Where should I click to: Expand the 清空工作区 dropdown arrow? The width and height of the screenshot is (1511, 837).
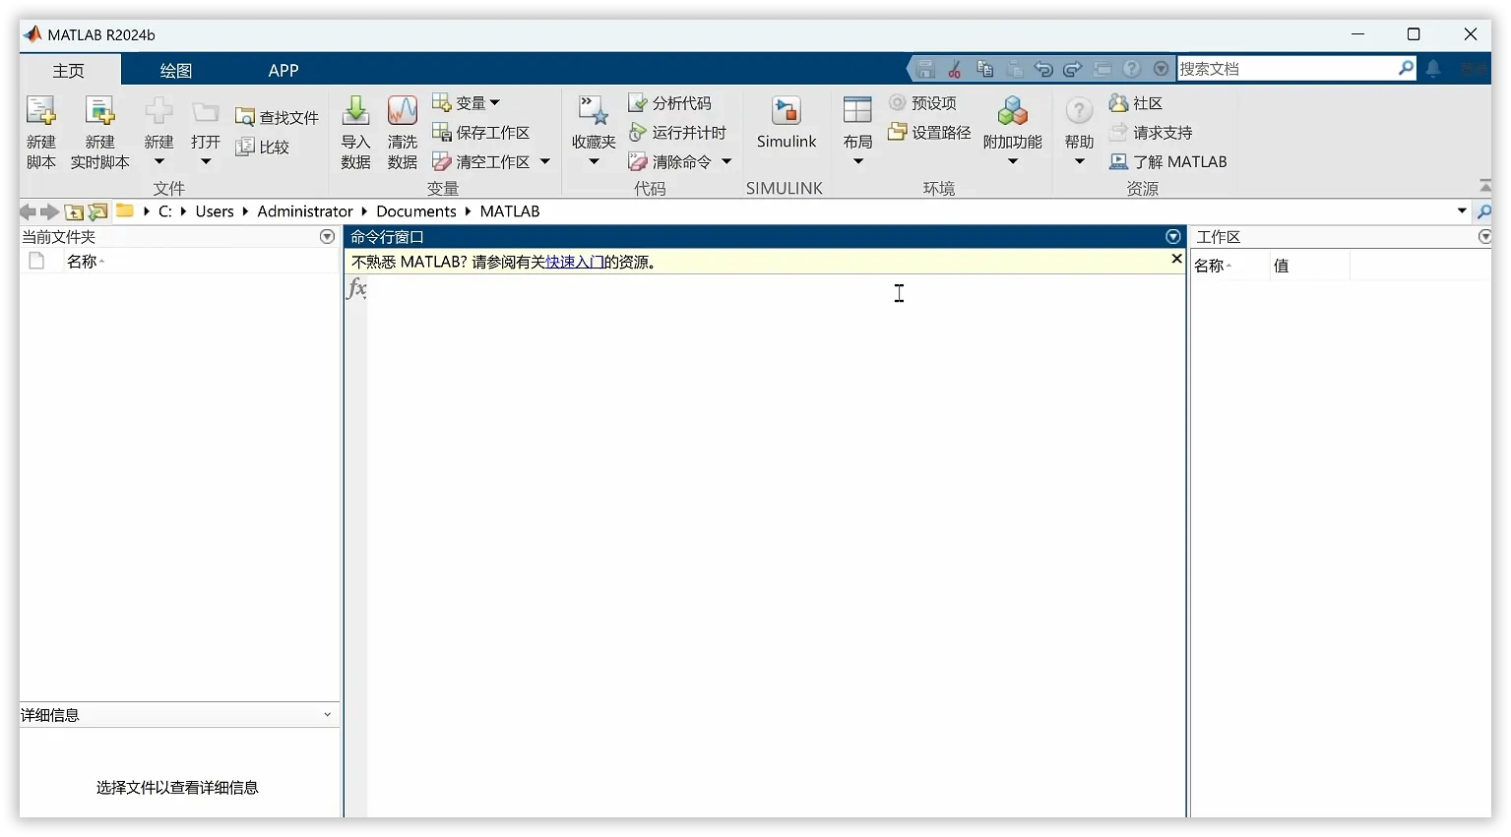click(544, 161)
